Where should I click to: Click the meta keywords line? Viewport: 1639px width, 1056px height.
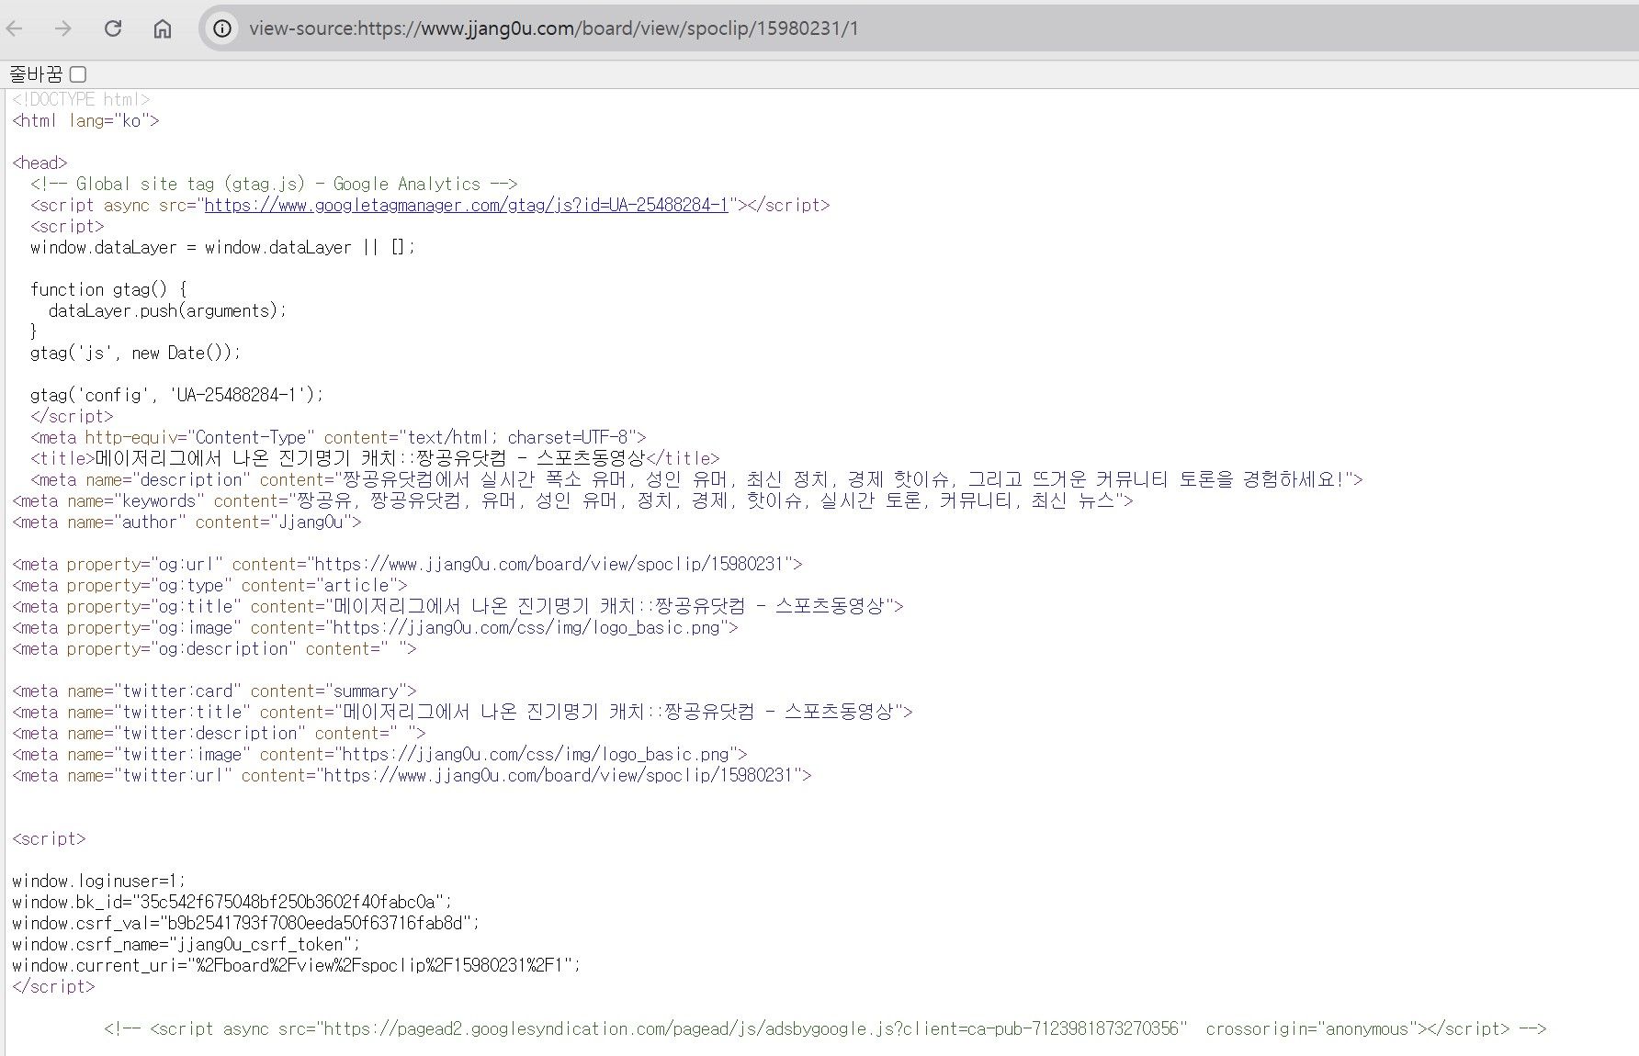(572, 500)
